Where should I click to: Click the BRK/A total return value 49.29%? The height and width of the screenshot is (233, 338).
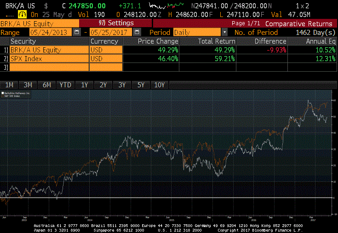tap(224, 50)
